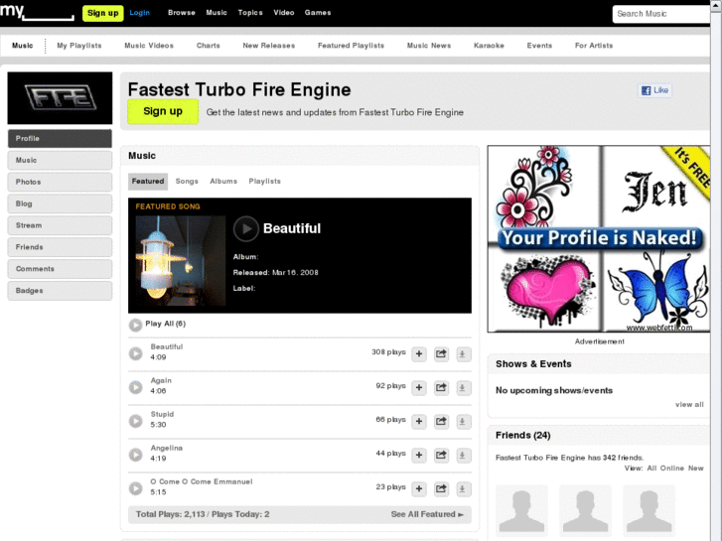
Task: Play O Come O Come Emmanuel
Action: coord(135,488)
